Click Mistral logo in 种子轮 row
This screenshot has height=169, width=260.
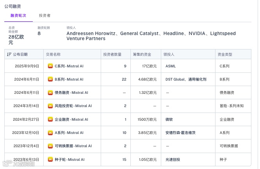[x=50, y=159]
